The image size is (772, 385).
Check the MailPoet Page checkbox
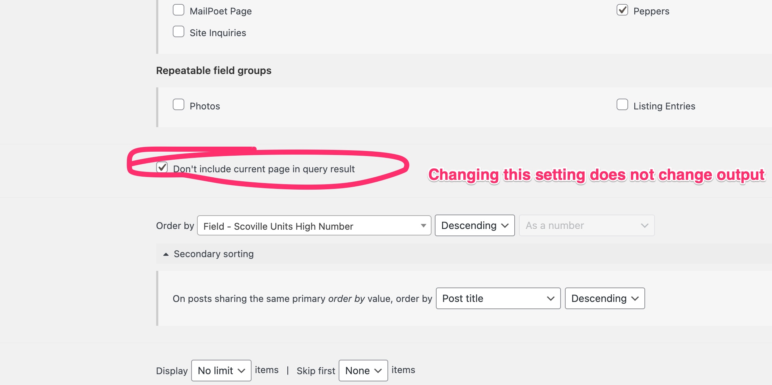click(179, 10)
